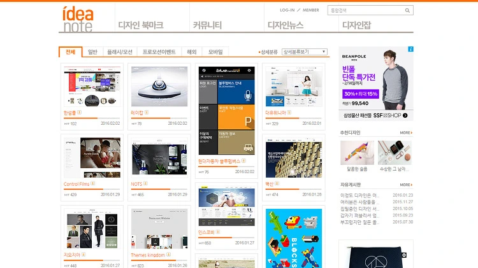
Task: Click bookmark icon next to Control Films
Action: coord(93,183)
